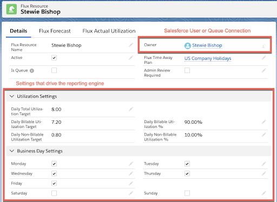Toggle Admin Review Required checkbox
This screenshot has height=202, width=277.
[x=187, y=70]
